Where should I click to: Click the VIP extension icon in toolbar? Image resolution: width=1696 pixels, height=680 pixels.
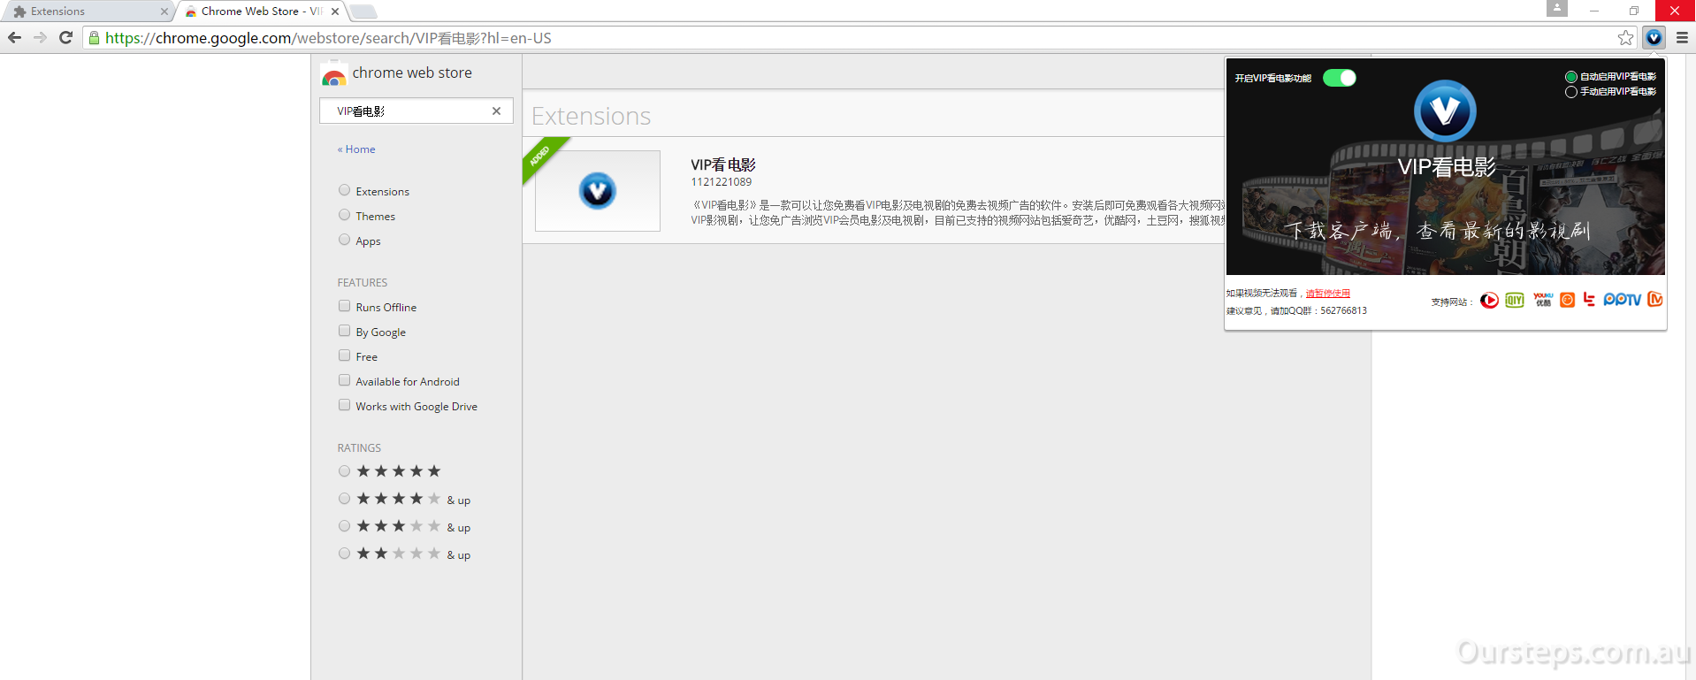(x=1654, y=38)
